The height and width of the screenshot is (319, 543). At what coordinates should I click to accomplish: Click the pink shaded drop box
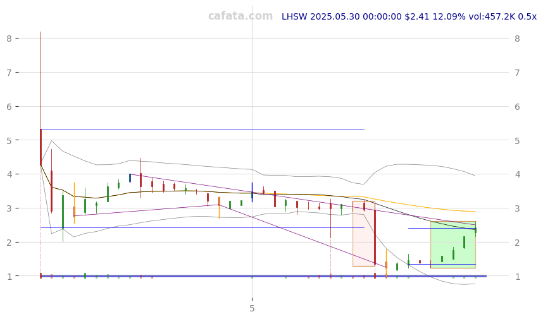coord(364,234)
